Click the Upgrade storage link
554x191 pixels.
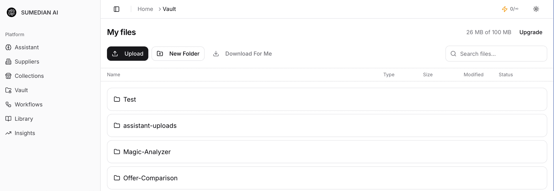click(531, 32)
